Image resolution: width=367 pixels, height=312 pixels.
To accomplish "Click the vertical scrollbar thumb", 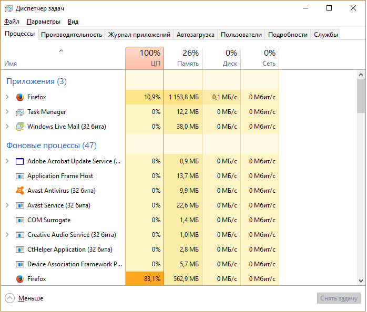I will (361, 95).
